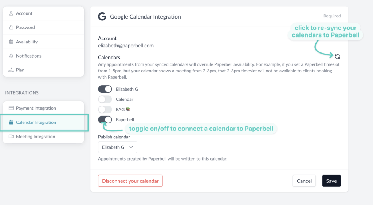The image size is (373, 205).
Task: Click the Google logo icon in header
Action: click(x=102, y=16)
